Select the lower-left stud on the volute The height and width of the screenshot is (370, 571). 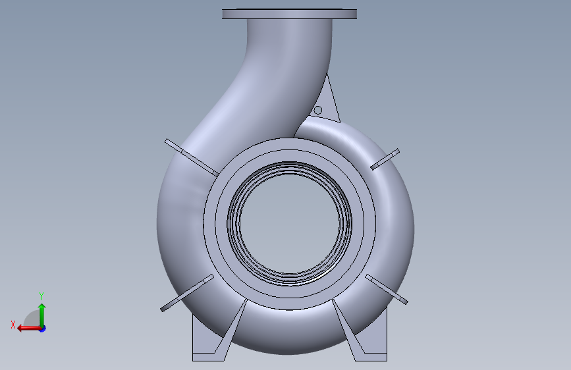[187, 293]
